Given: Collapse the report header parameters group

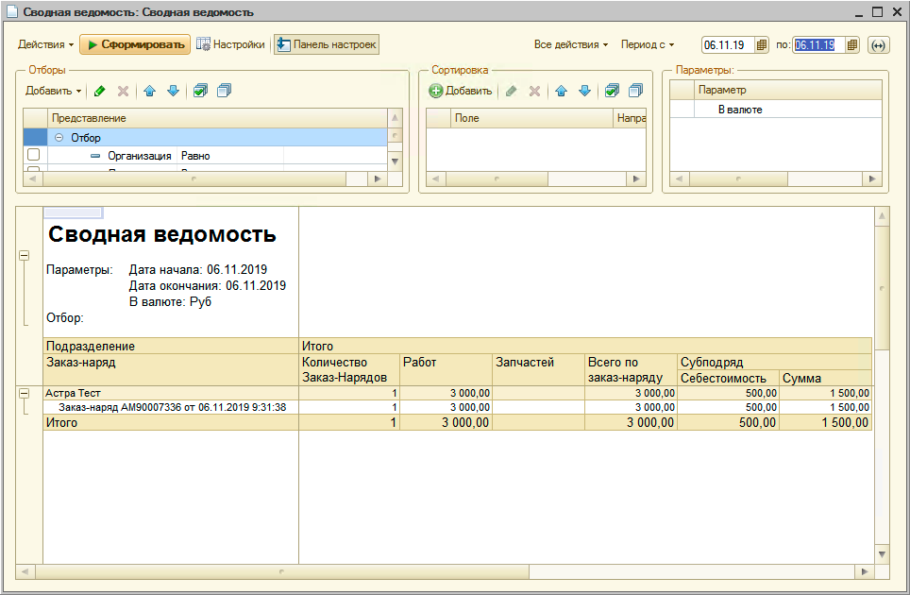Looking at the screenshot, I should click(x=24, y=255).
